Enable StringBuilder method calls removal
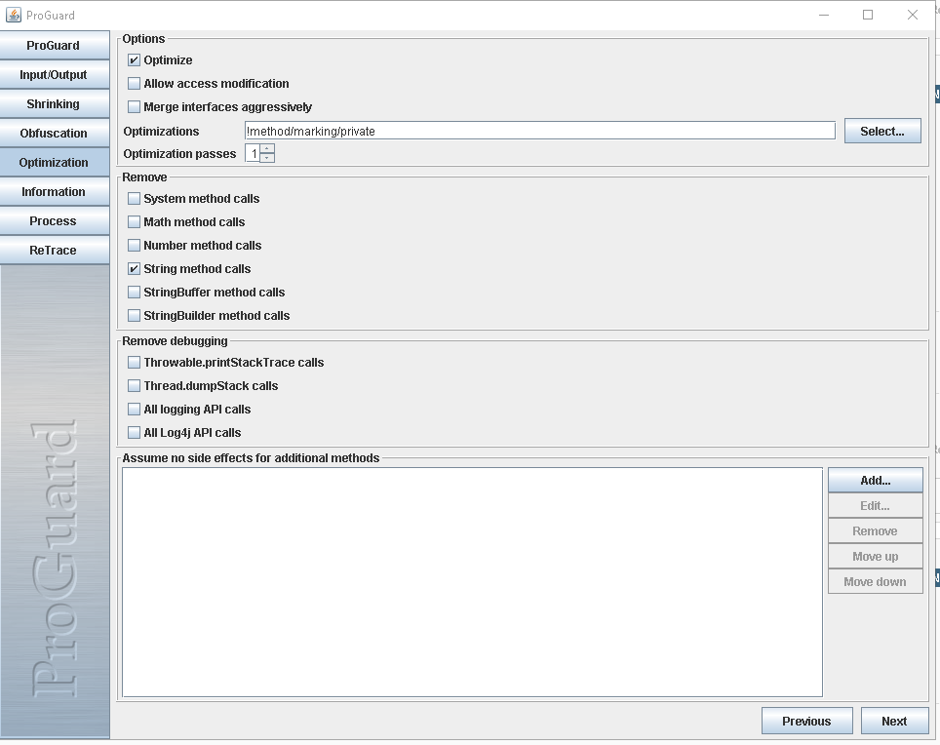Screen dimensions: 940x745 tap(134, 315)
